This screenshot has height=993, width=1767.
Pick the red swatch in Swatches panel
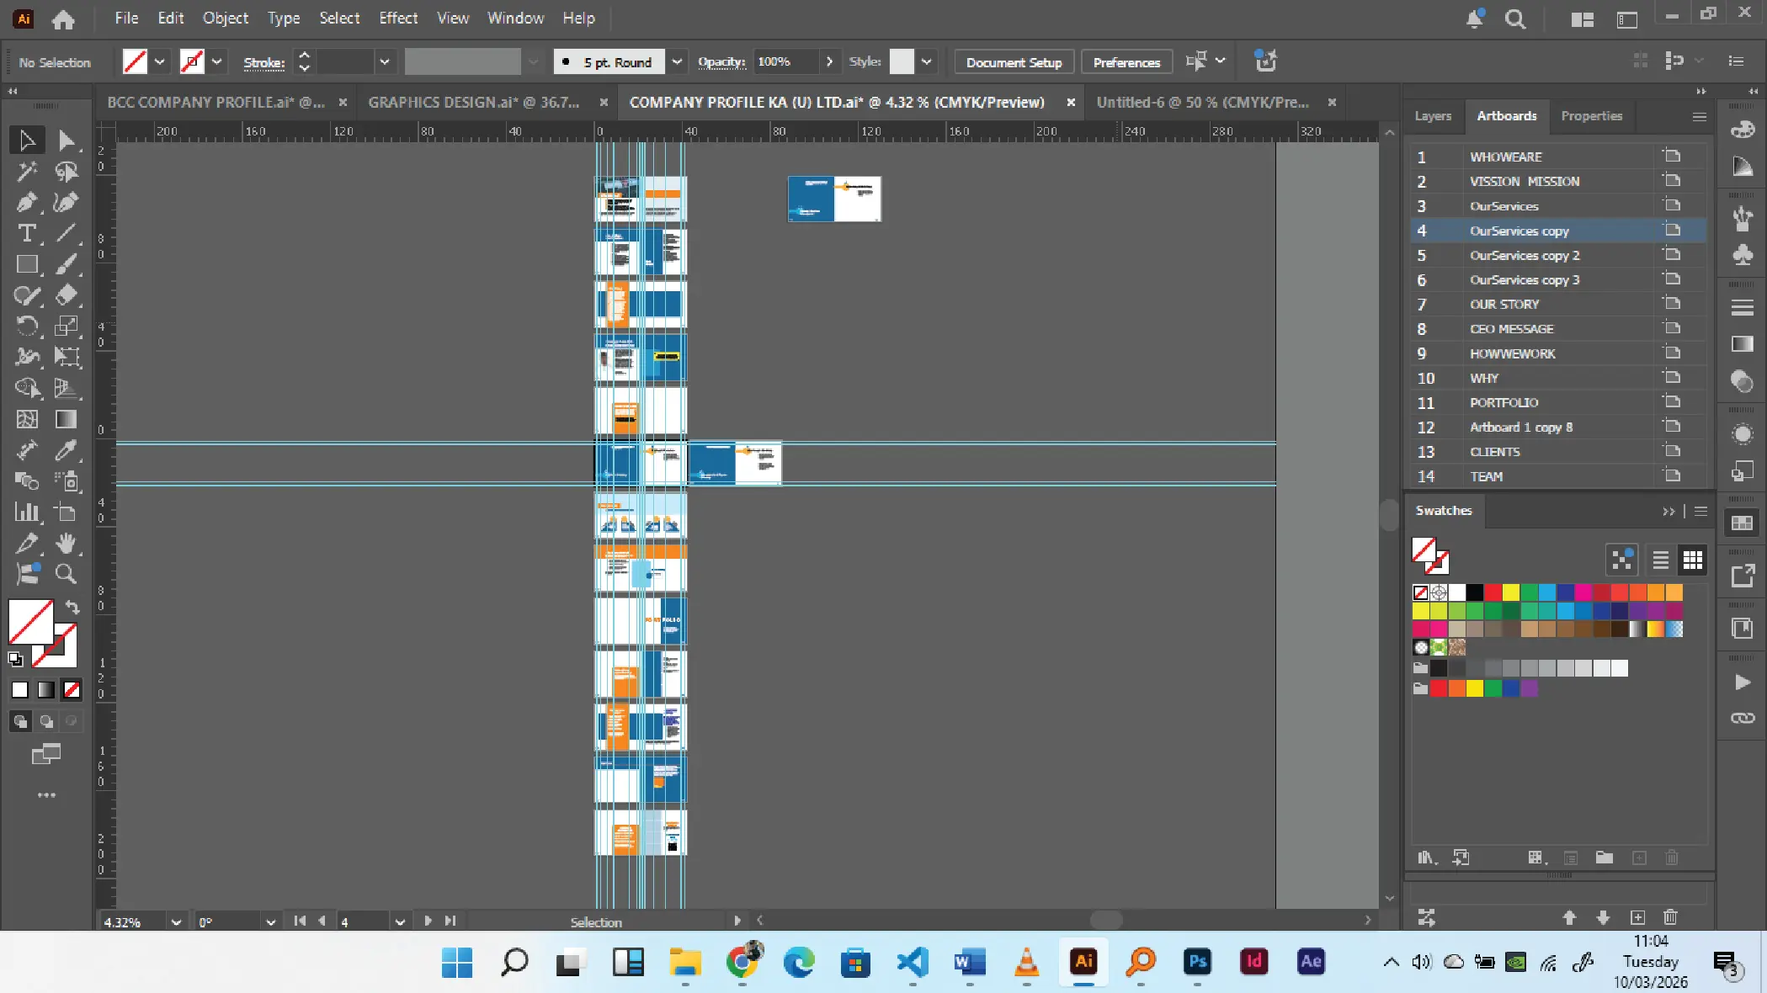[x=1493, y=592]
